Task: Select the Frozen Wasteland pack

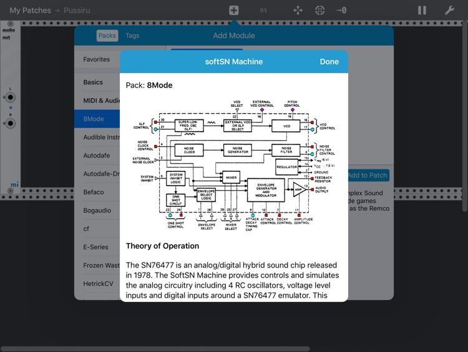Action: pos(97,265)
